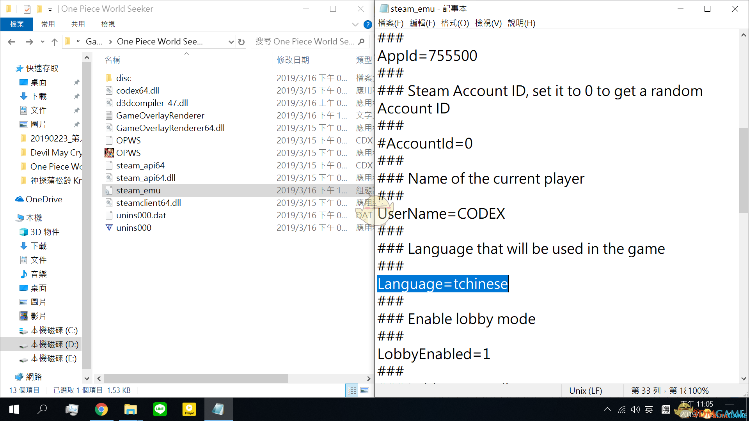Select the unins000 uninstaller icon

pyautogui.click(x=109, y=228)
